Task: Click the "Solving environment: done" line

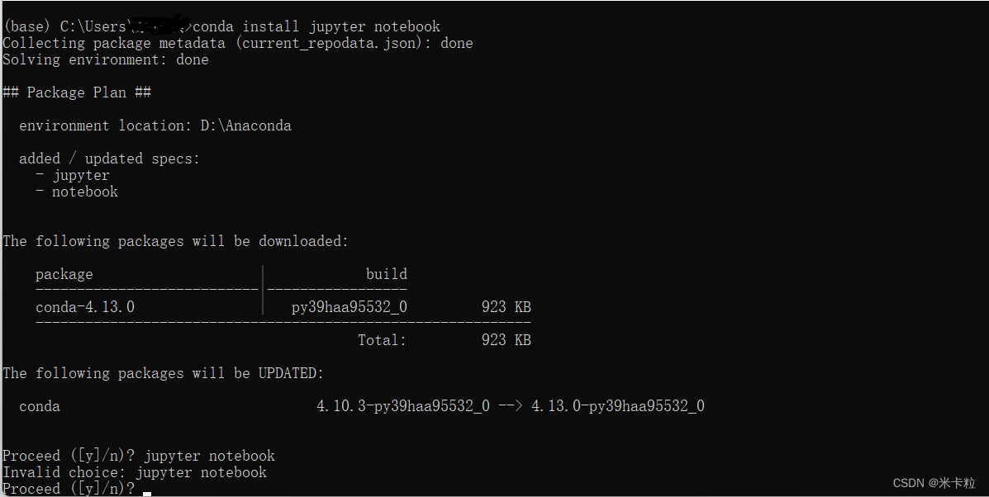Action: tap(105, 59)
